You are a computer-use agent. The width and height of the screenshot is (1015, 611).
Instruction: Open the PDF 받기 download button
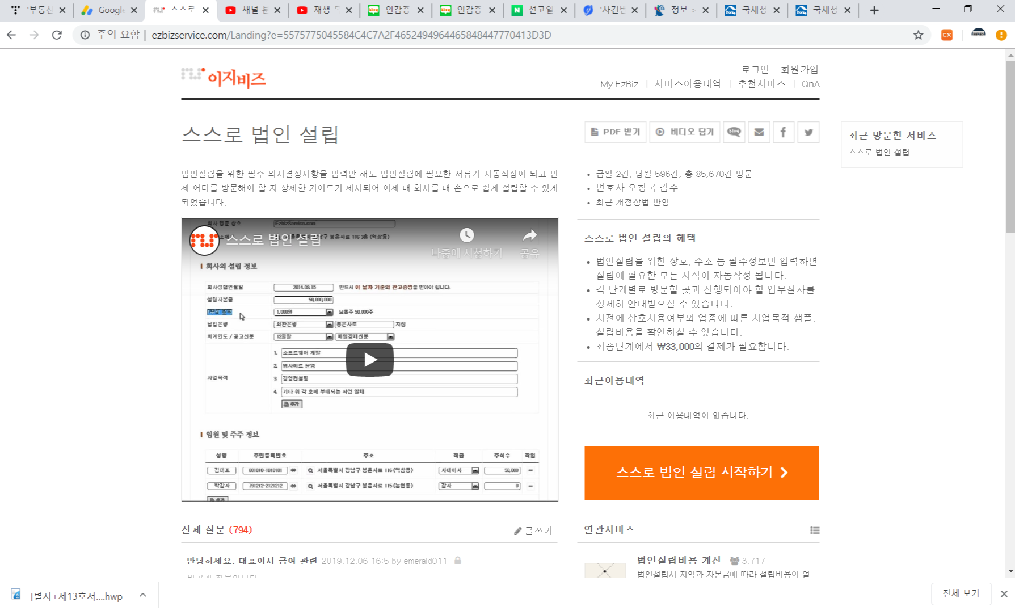[616, 132]
